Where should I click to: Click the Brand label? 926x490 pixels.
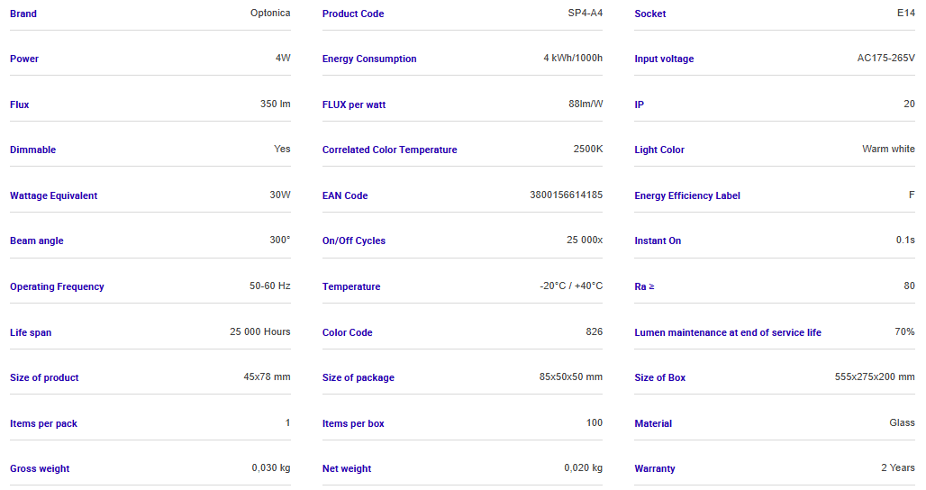[23, 14]
